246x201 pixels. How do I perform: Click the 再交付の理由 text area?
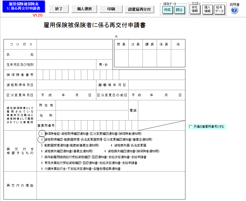click(111, 186)
